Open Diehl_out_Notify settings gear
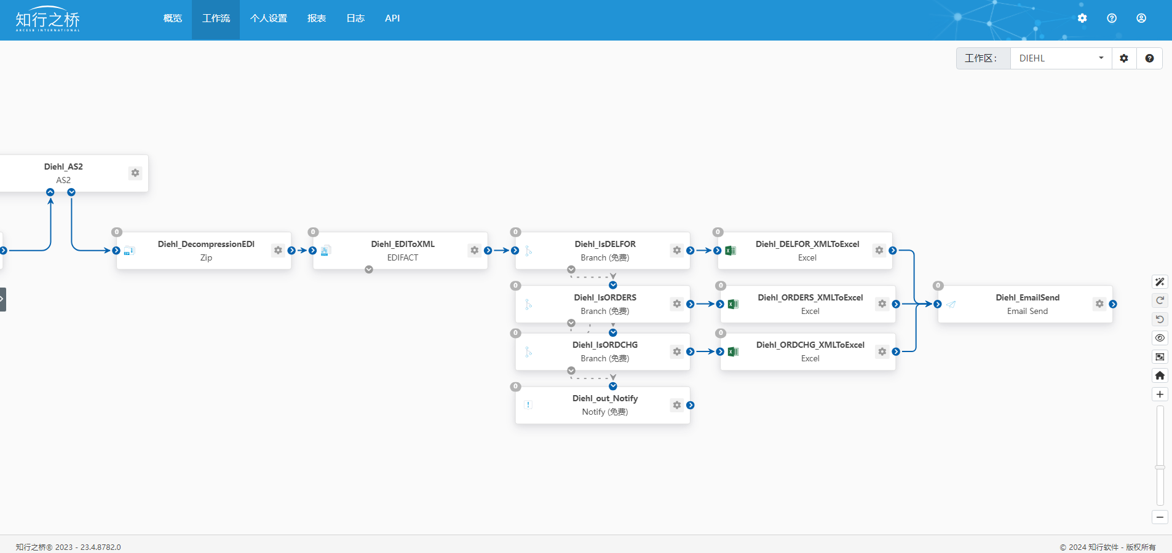This screenshot has height=553, width=1172. 676,405
